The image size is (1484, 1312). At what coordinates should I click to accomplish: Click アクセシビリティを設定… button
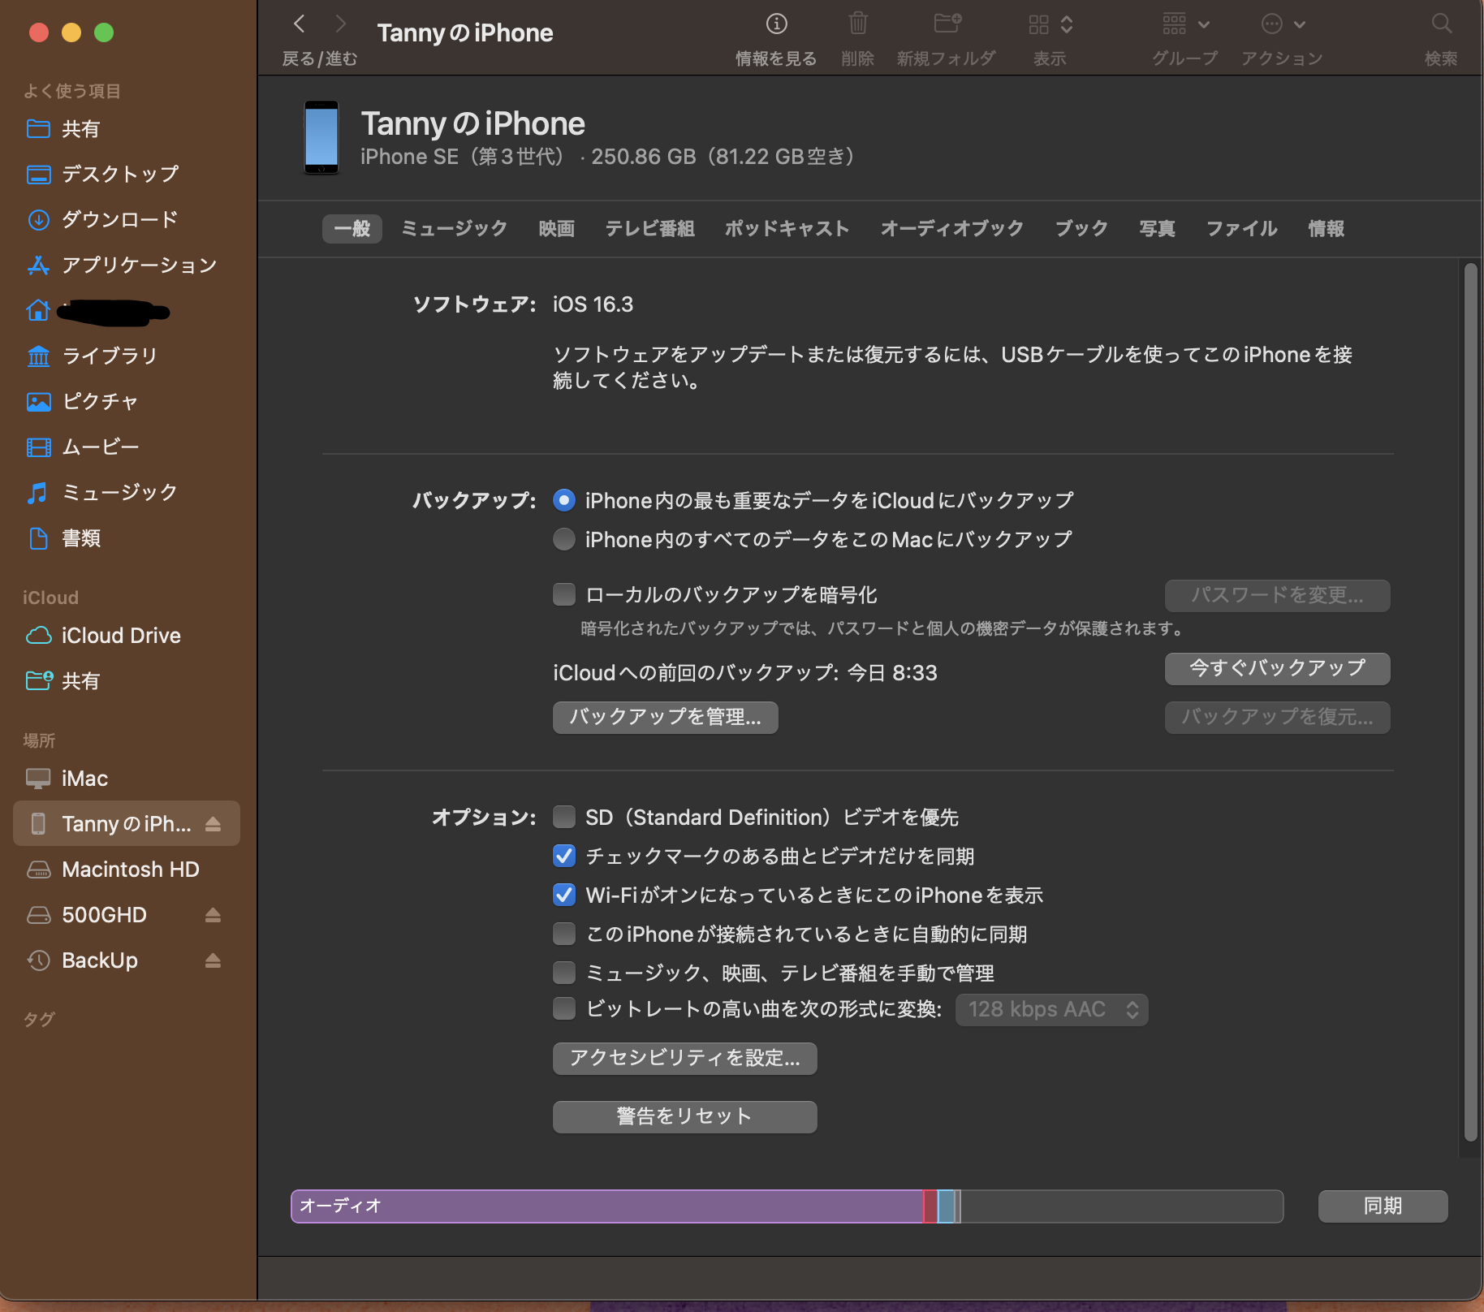click(685, 1058)
